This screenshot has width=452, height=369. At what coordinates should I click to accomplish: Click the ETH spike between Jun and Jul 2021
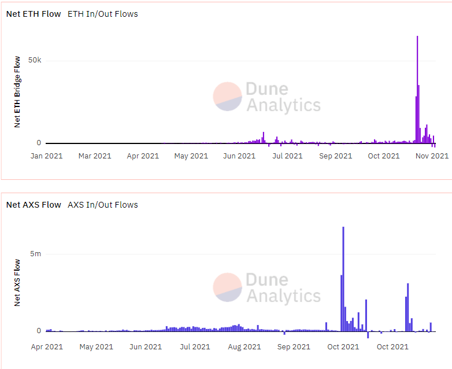pos(263,138)
